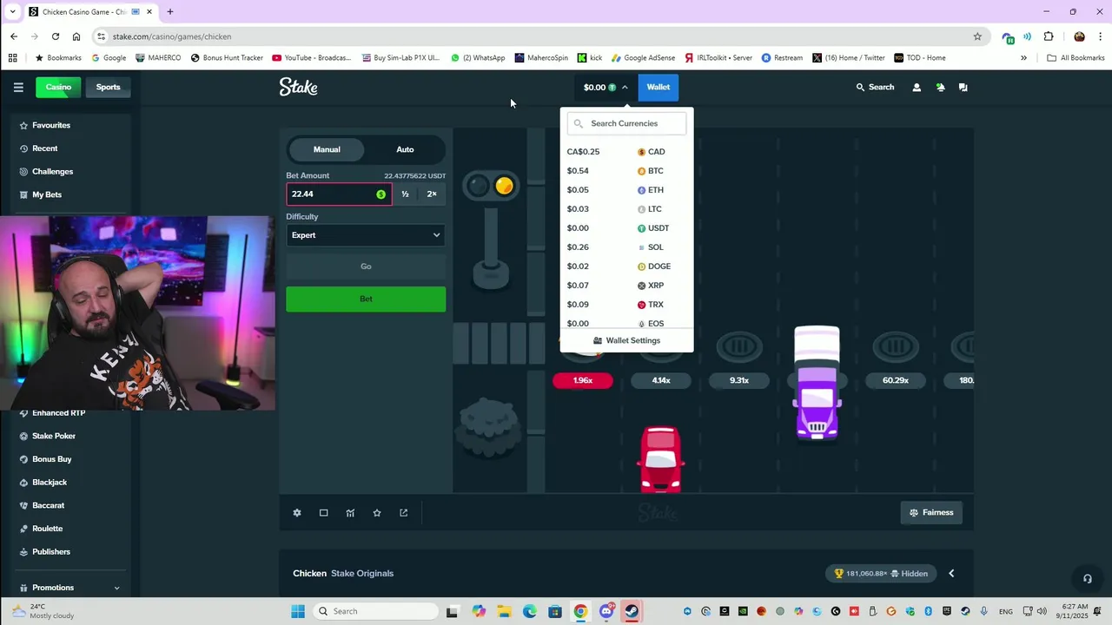The width and height of the screenshot is (1112, 625).
Task: Click the green Bet button
Action: coord(366,299)
